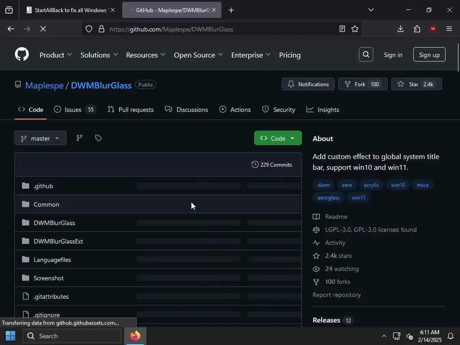Open the Insights tab
Viewport: 460px width, 345px height.
(x=323, y=110)
